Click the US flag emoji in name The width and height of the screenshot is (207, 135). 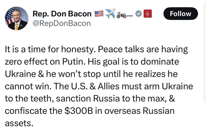(x=99, y=14)
